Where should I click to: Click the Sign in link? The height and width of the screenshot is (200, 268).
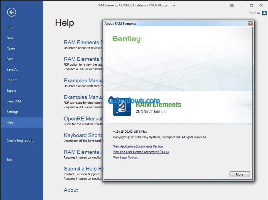[255, 13]
